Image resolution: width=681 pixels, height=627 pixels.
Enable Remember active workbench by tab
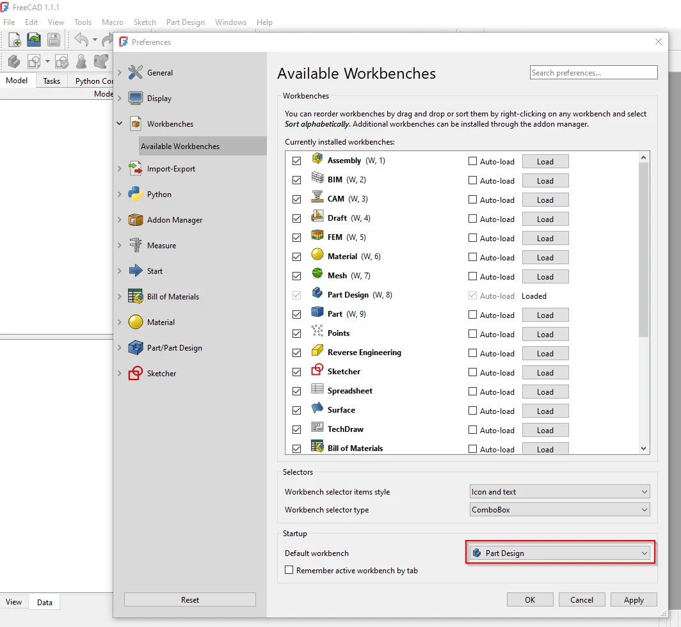(289, 570)
